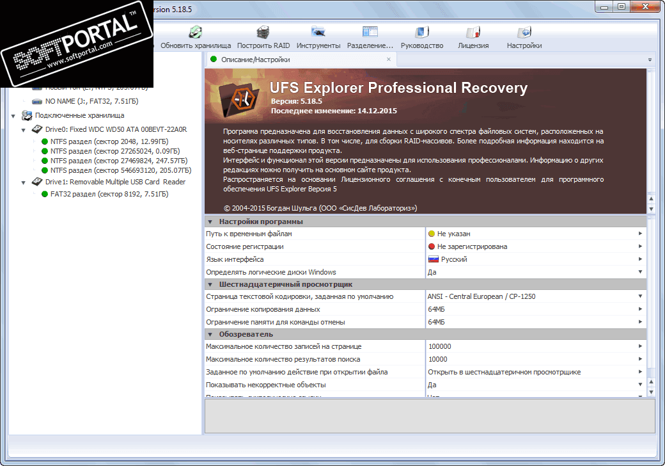Click the Refresh storages toolbar icon

click(196, 32)
